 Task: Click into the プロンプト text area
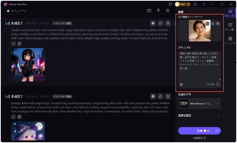coord(199,66)
